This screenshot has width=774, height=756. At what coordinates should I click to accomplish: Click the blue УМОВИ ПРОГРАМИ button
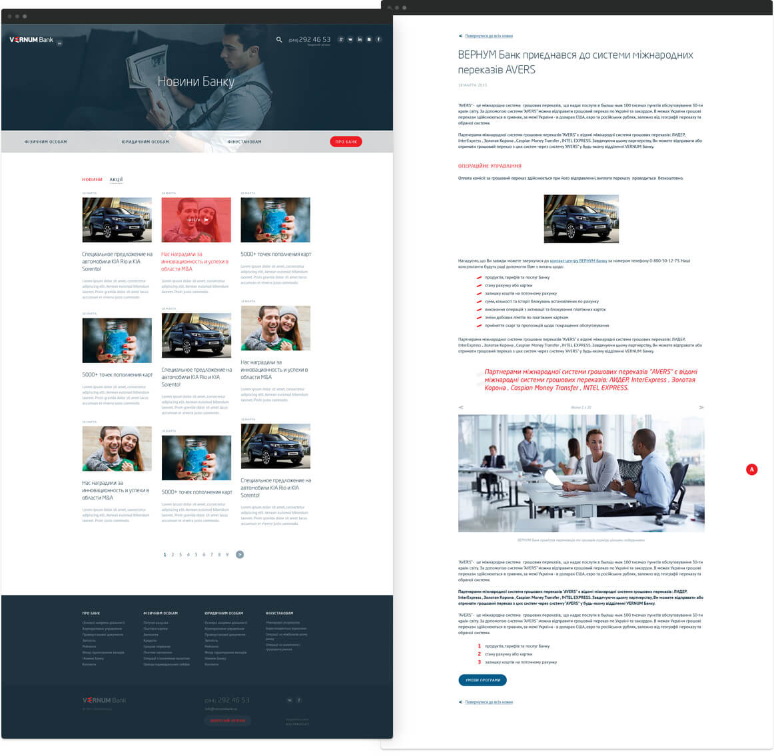point(482,680)
